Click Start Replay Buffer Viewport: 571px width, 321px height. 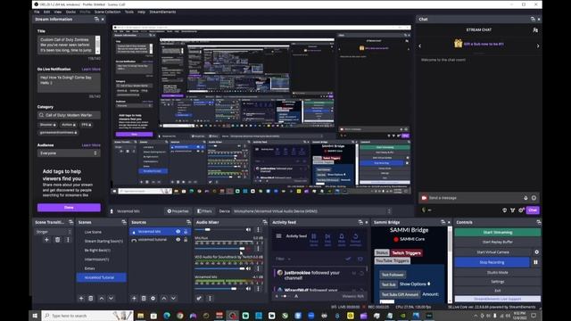coord(498,242)
